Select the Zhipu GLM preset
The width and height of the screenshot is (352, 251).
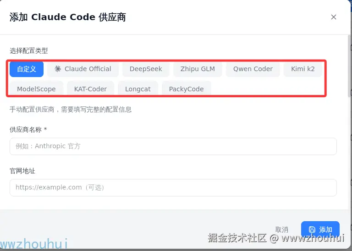click(198, 69)
